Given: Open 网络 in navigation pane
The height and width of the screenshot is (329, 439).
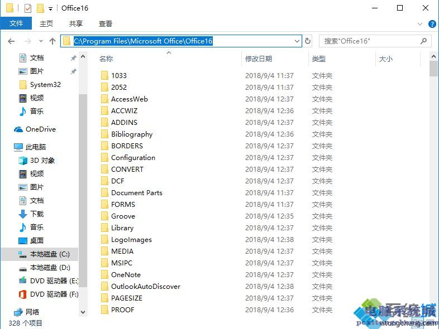Looking at the screenshot, I should [32, 312].
